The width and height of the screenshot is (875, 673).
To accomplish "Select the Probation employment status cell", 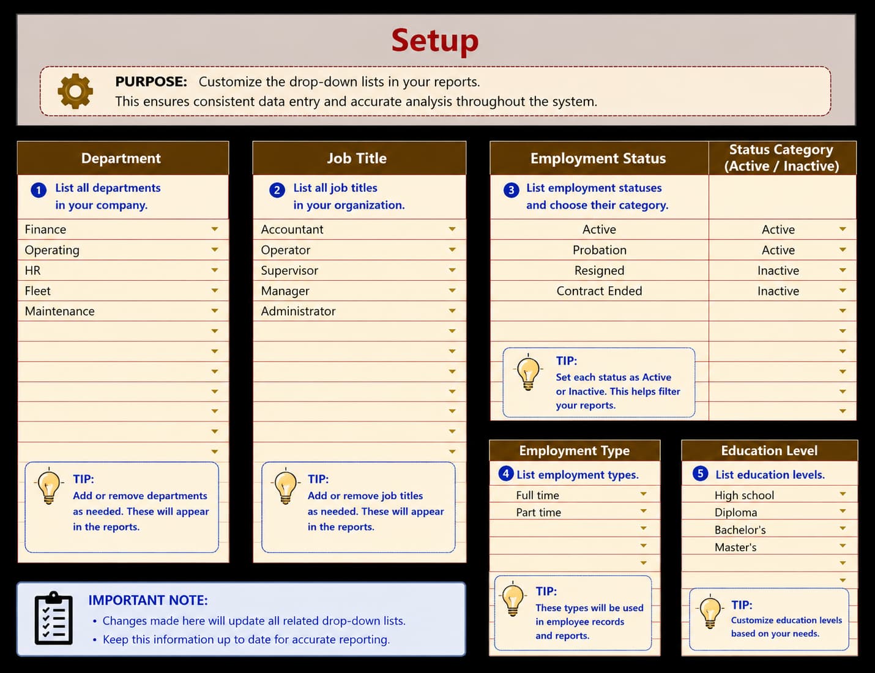I will coord(600,250).
